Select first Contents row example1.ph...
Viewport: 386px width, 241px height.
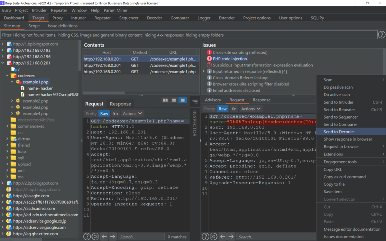tap(141, 59)
